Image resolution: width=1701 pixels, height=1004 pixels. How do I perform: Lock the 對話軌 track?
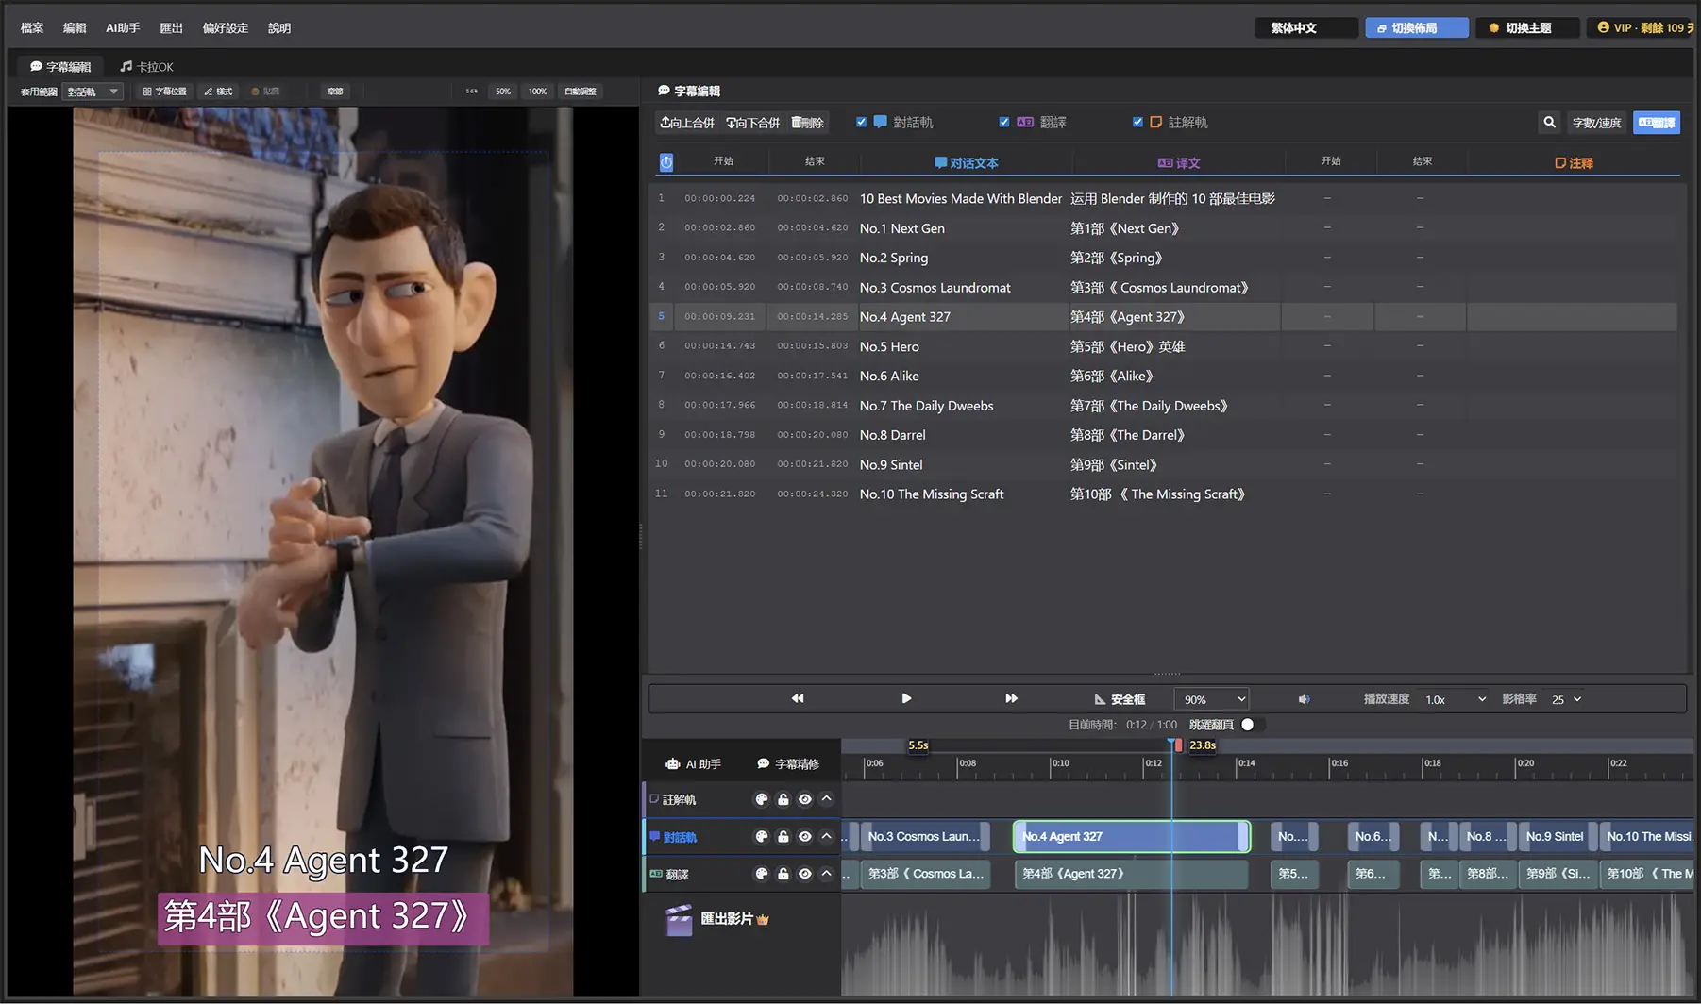pos(783,836)
